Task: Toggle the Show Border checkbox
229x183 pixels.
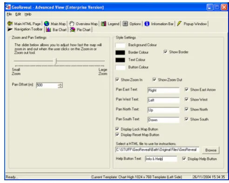Action: [x=165, y=52]
